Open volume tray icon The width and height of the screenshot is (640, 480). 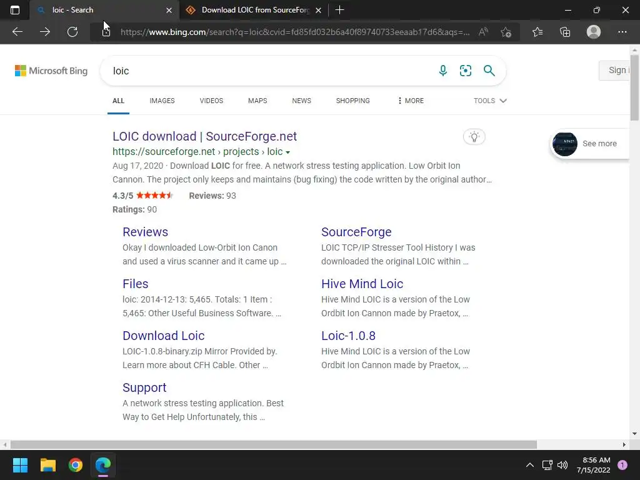tap(562, 465)
